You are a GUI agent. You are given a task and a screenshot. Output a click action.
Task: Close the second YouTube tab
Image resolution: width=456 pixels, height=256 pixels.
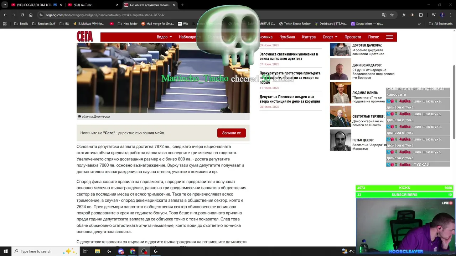(x=117, y=5)
